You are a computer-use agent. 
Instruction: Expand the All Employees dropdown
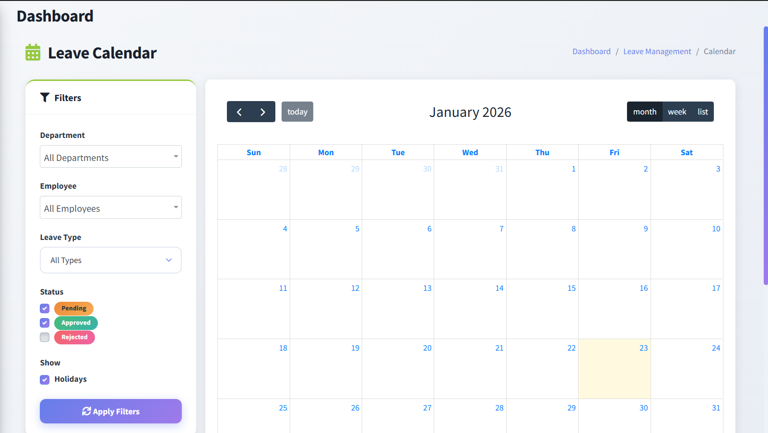pos(110,208)
